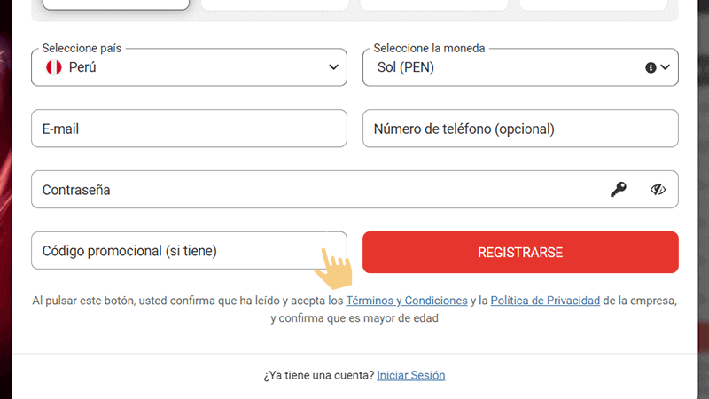The height and width of the screenshot is (399, 709).
Task: Focus the E-mail input field
Action: tap(189, 129)
